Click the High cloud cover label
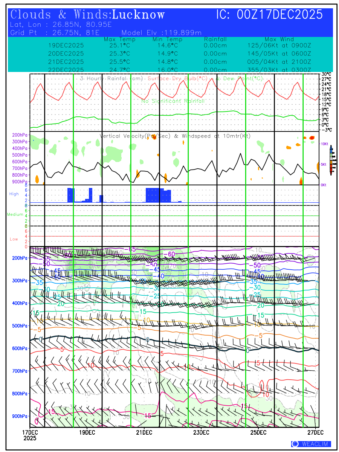This screenshot has width=339, height=452. click(14, 194)
